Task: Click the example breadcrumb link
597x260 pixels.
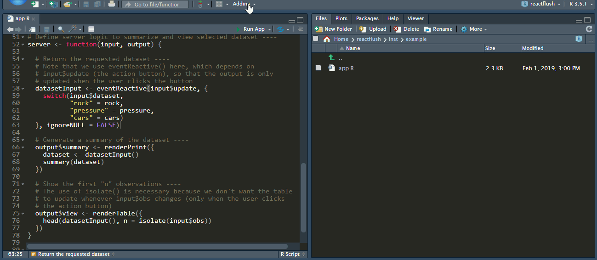Action: tap(416, 39)
